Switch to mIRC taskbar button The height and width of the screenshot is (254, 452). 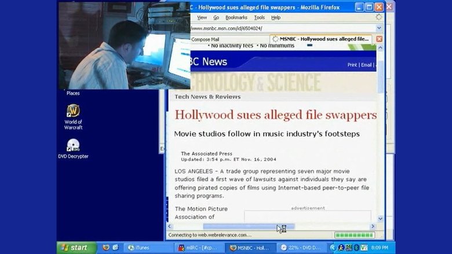[201, 248]
